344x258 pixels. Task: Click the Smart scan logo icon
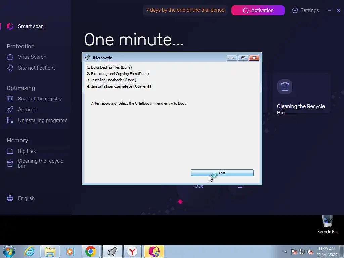click(x=10, y=26)
